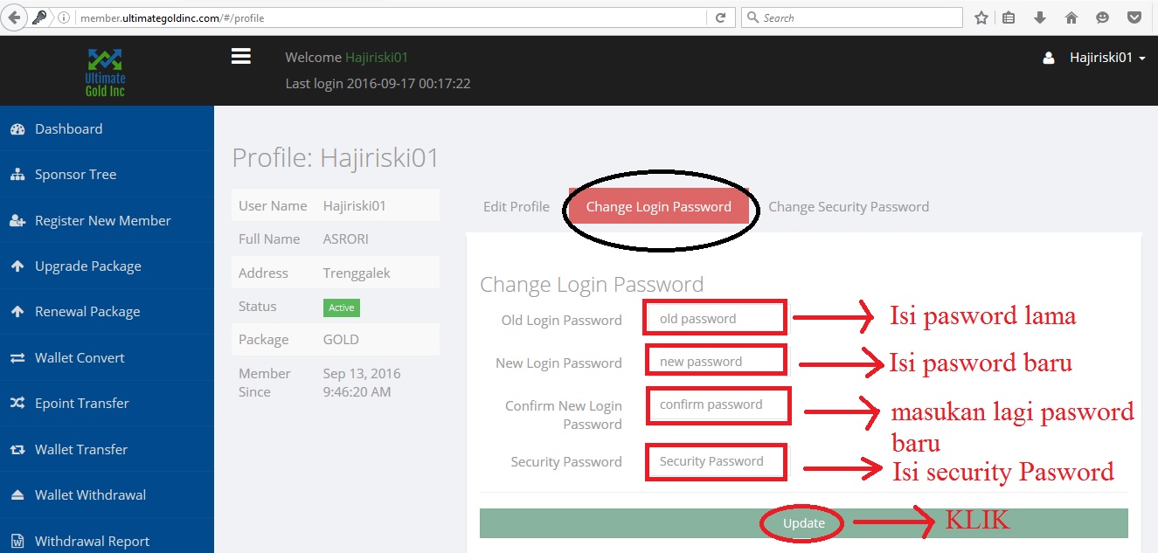1158x553 pixels.
Task: Click the Epoint Transfer icon
Action: [x=19, y=403]
